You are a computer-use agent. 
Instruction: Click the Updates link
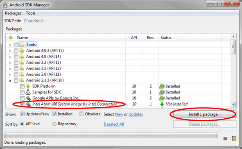pyautogui.click(x=136, y=114)
